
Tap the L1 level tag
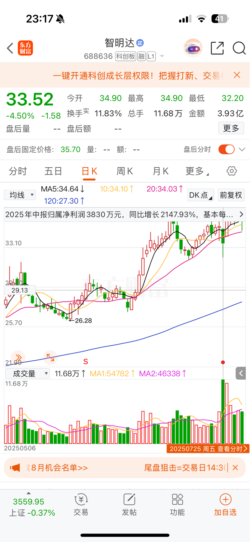coord(151,56)
